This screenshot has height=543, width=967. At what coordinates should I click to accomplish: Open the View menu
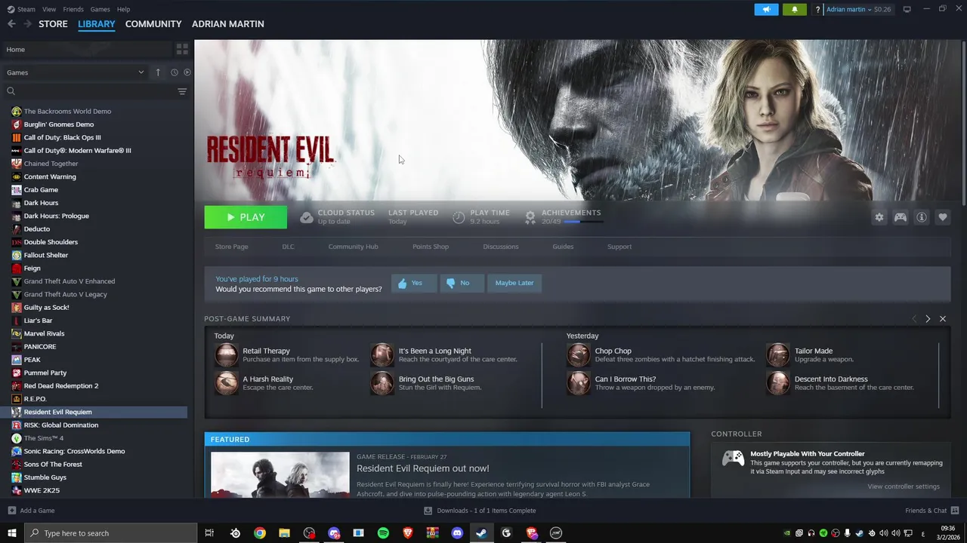tap(49, 9)
